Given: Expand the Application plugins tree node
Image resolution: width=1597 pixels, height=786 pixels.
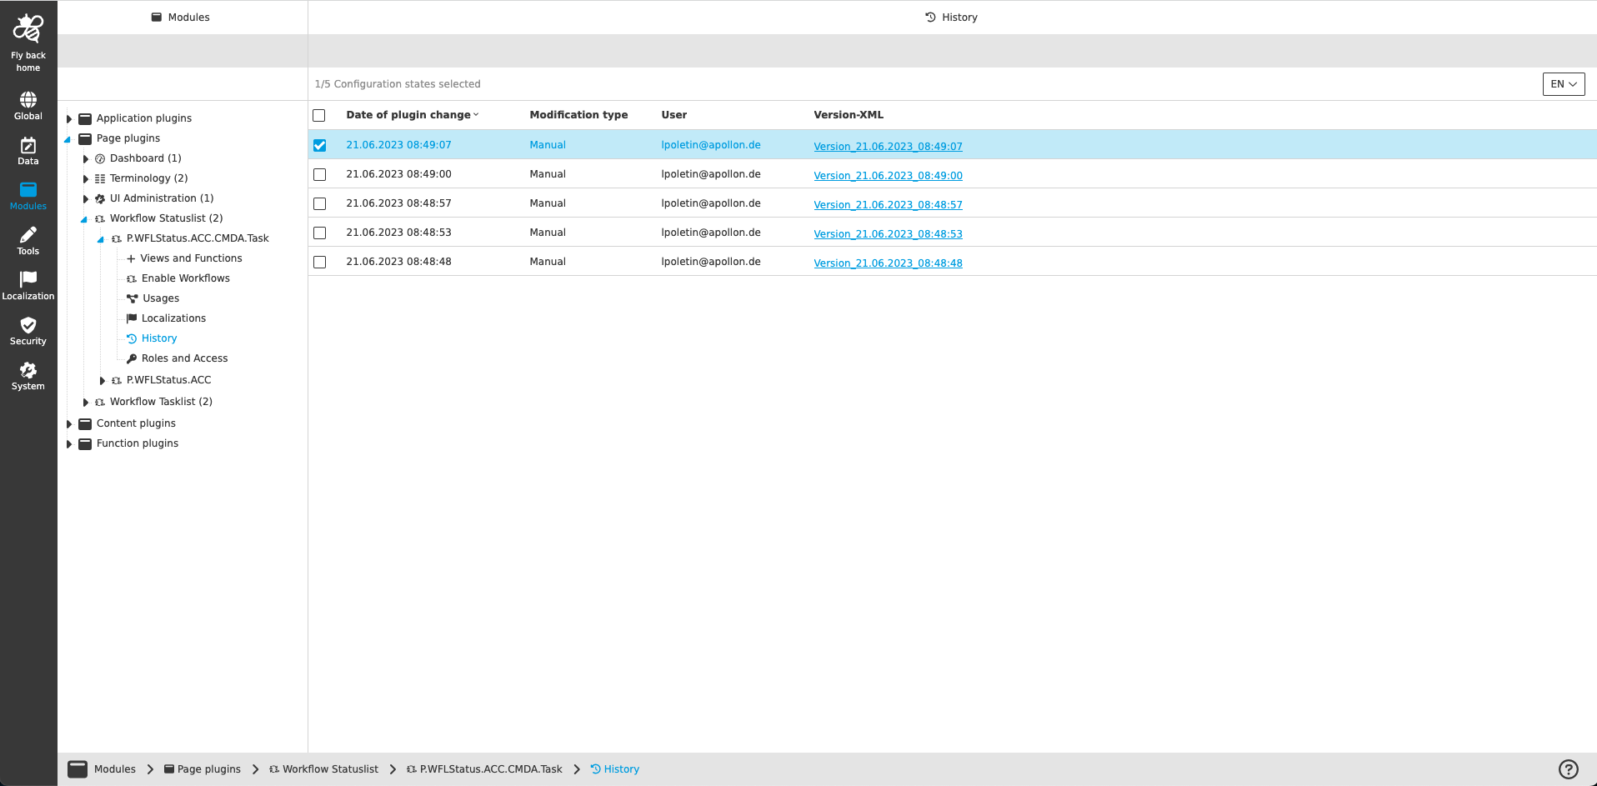Looking at the screenshot, I should click(x=69, y=119).
